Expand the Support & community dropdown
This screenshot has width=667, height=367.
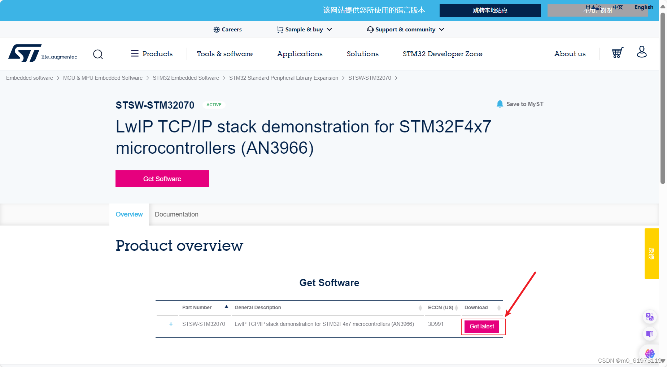click(x=442, y=29)
